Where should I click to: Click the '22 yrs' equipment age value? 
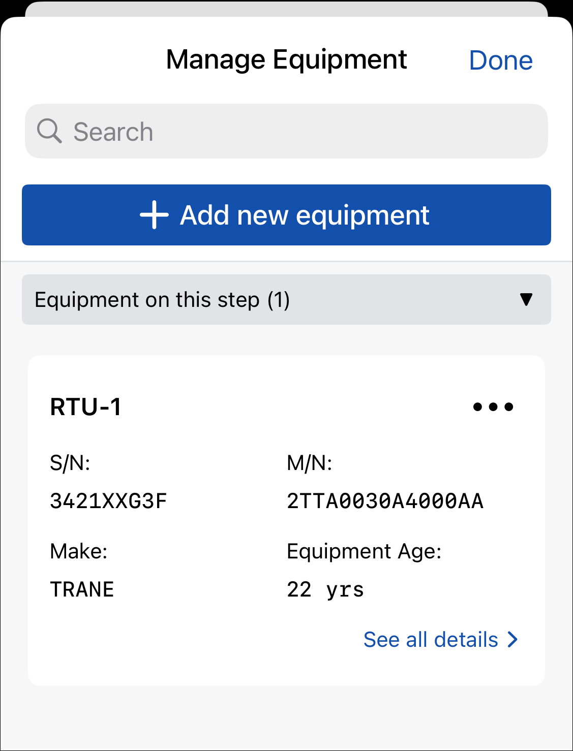coord(325,589)
